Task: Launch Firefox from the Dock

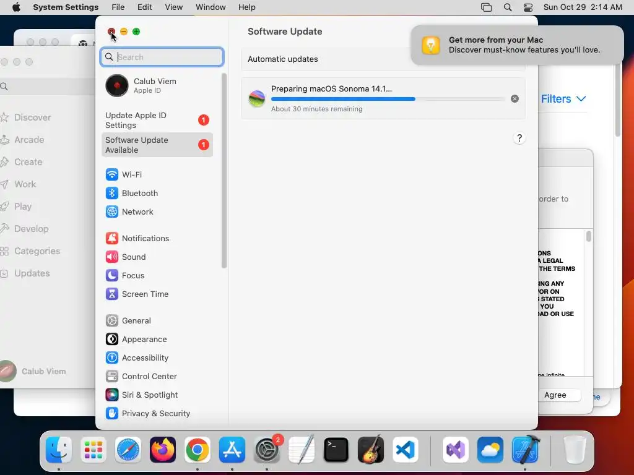Action: coord(163,450)
